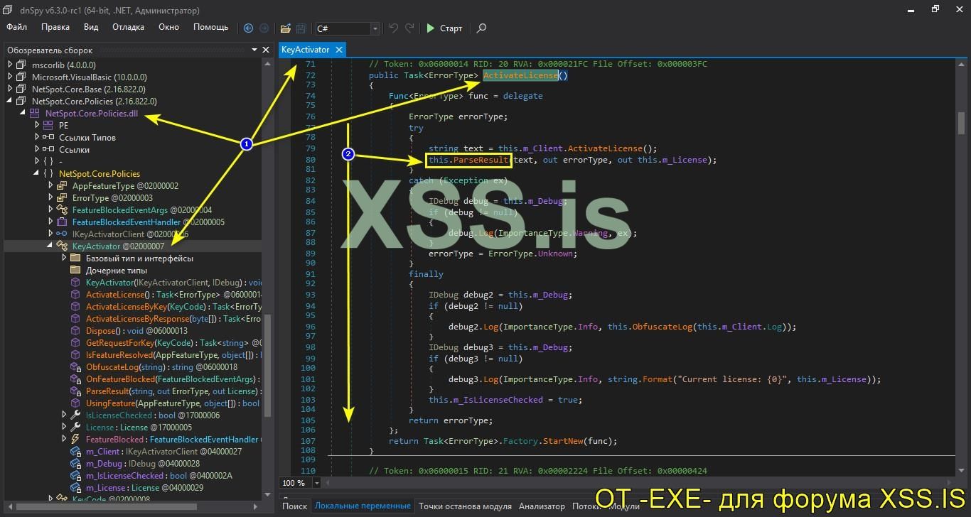Select NetSpot.Core.Policies.dll module node
Image resolution: width=971 pixels, height=517 pixels.
coord(92,113)
